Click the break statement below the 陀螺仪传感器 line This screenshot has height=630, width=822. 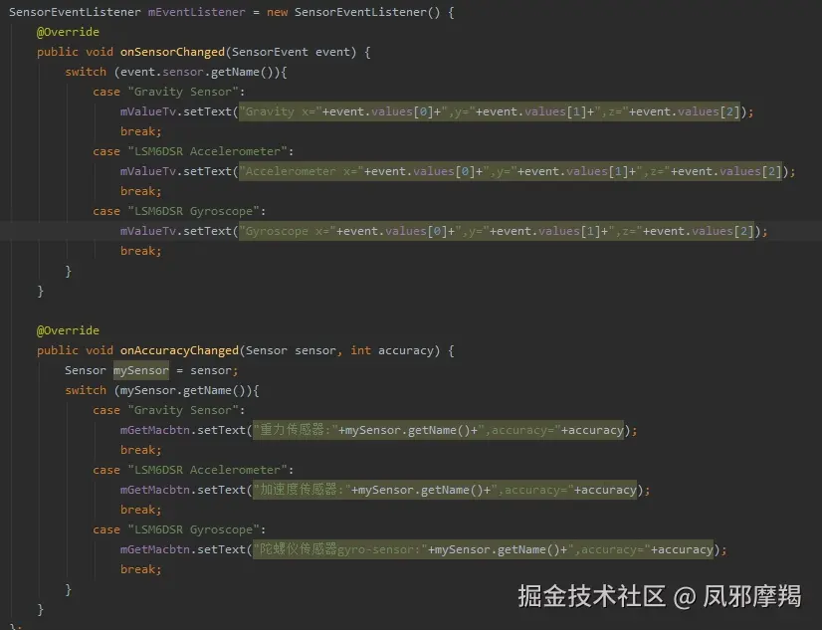(x=141, y=569)
